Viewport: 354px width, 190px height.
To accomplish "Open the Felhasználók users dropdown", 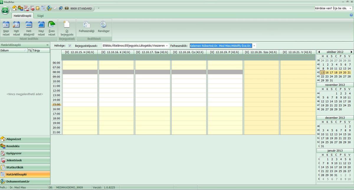I will (x=254, y=46).
